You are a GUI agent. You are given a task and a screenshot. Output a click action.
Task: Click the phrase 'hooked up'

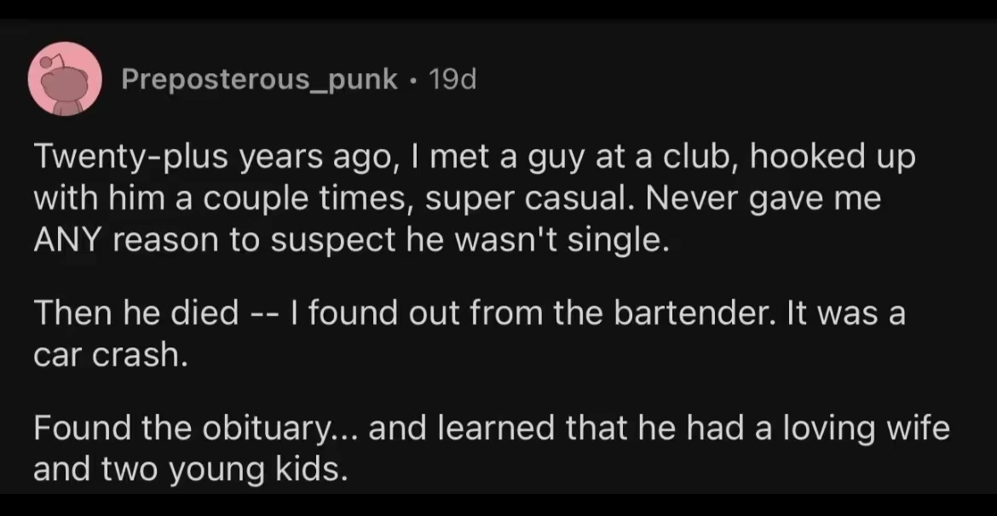tap(833, 158)
